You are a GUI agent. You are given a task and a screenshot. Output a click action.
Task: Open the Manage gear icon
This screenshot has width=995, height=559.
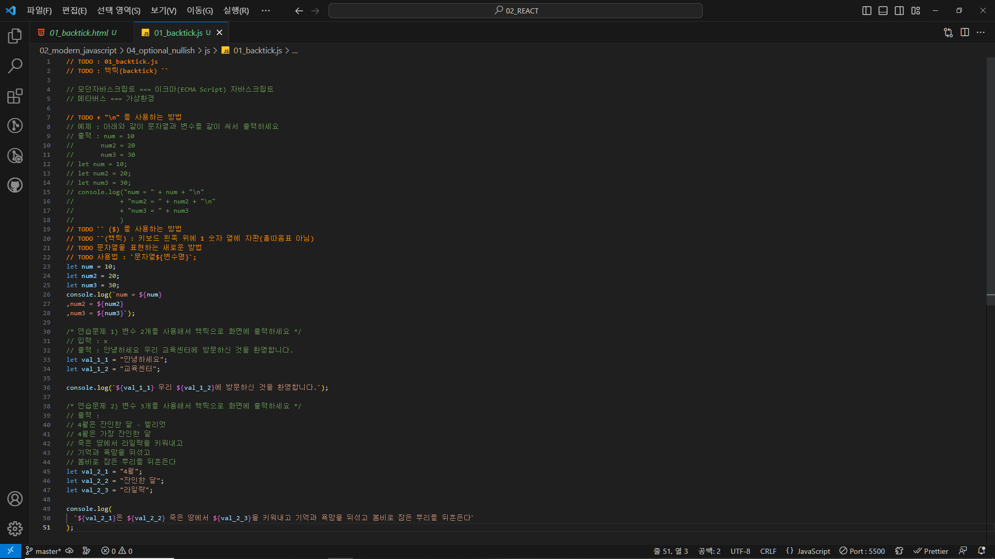[x=15, y=528]
